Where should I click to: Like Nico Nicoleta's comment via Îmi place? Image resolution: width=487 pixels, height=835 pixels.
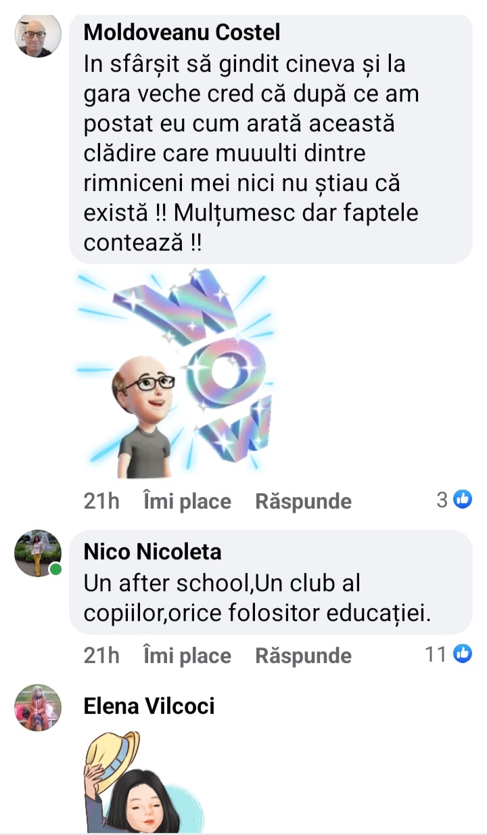[x=187, y=656]
